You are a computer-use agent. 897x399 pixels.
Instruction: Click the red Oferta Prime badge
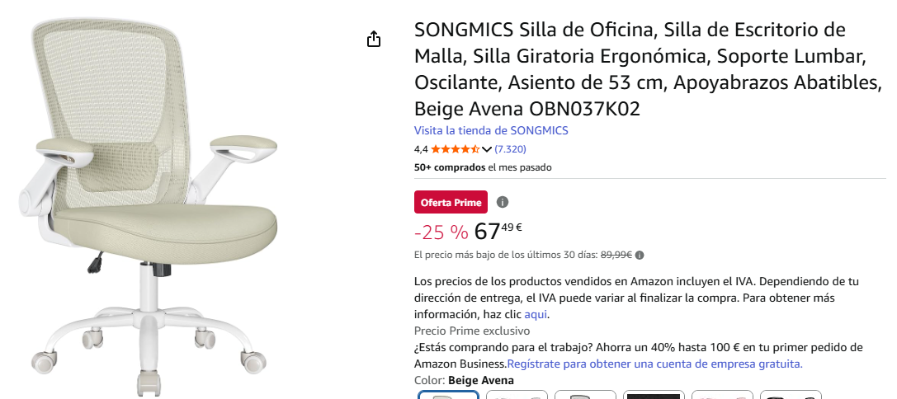[451, 202]
